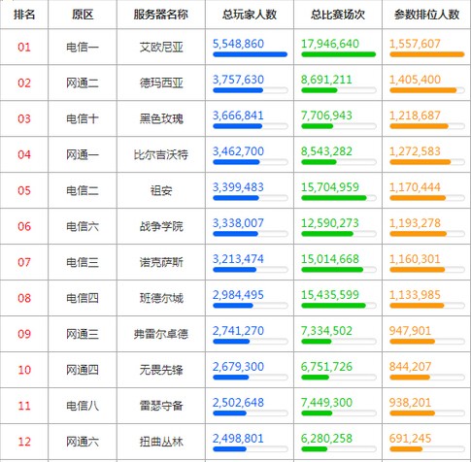Viewport: 471px width, 462px height.
Task: Click region 网通二
Action: click(83, 83)
